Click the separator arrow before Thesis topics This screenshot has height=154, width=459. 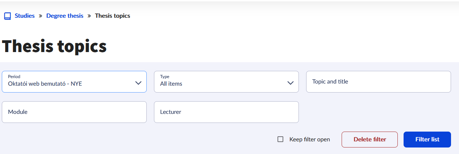pos(89,16)
